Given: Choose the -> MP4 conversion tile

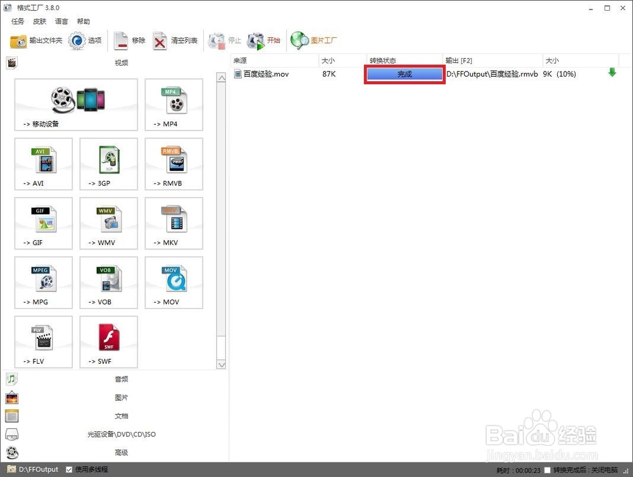Looking at the screenshot, I should (x=174, y=105).
